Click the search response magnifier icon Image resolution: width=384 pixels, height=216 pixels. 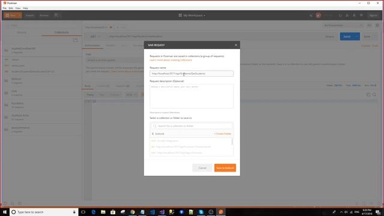[374, 95]
